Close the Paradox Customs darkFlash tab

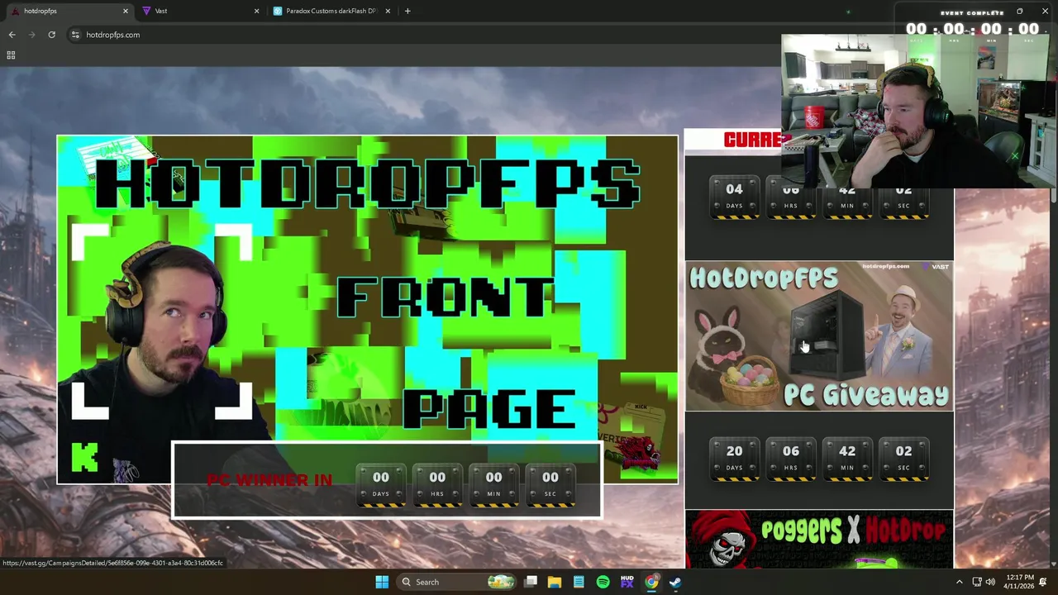[388, 11]
